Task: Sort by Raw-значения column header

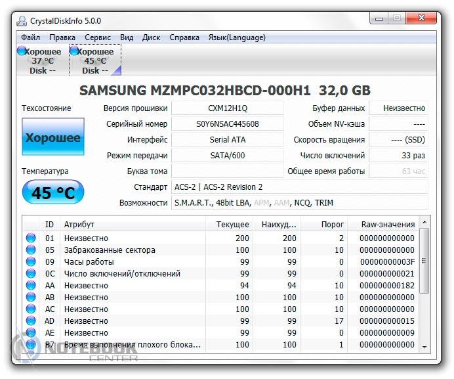Action: 387,225
